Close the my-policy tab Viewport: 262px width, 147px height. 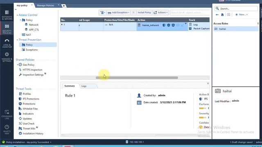(32, 5)
